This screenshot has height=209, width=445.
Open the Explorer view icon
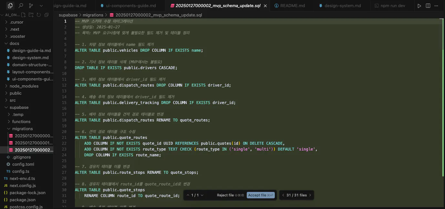10,6
